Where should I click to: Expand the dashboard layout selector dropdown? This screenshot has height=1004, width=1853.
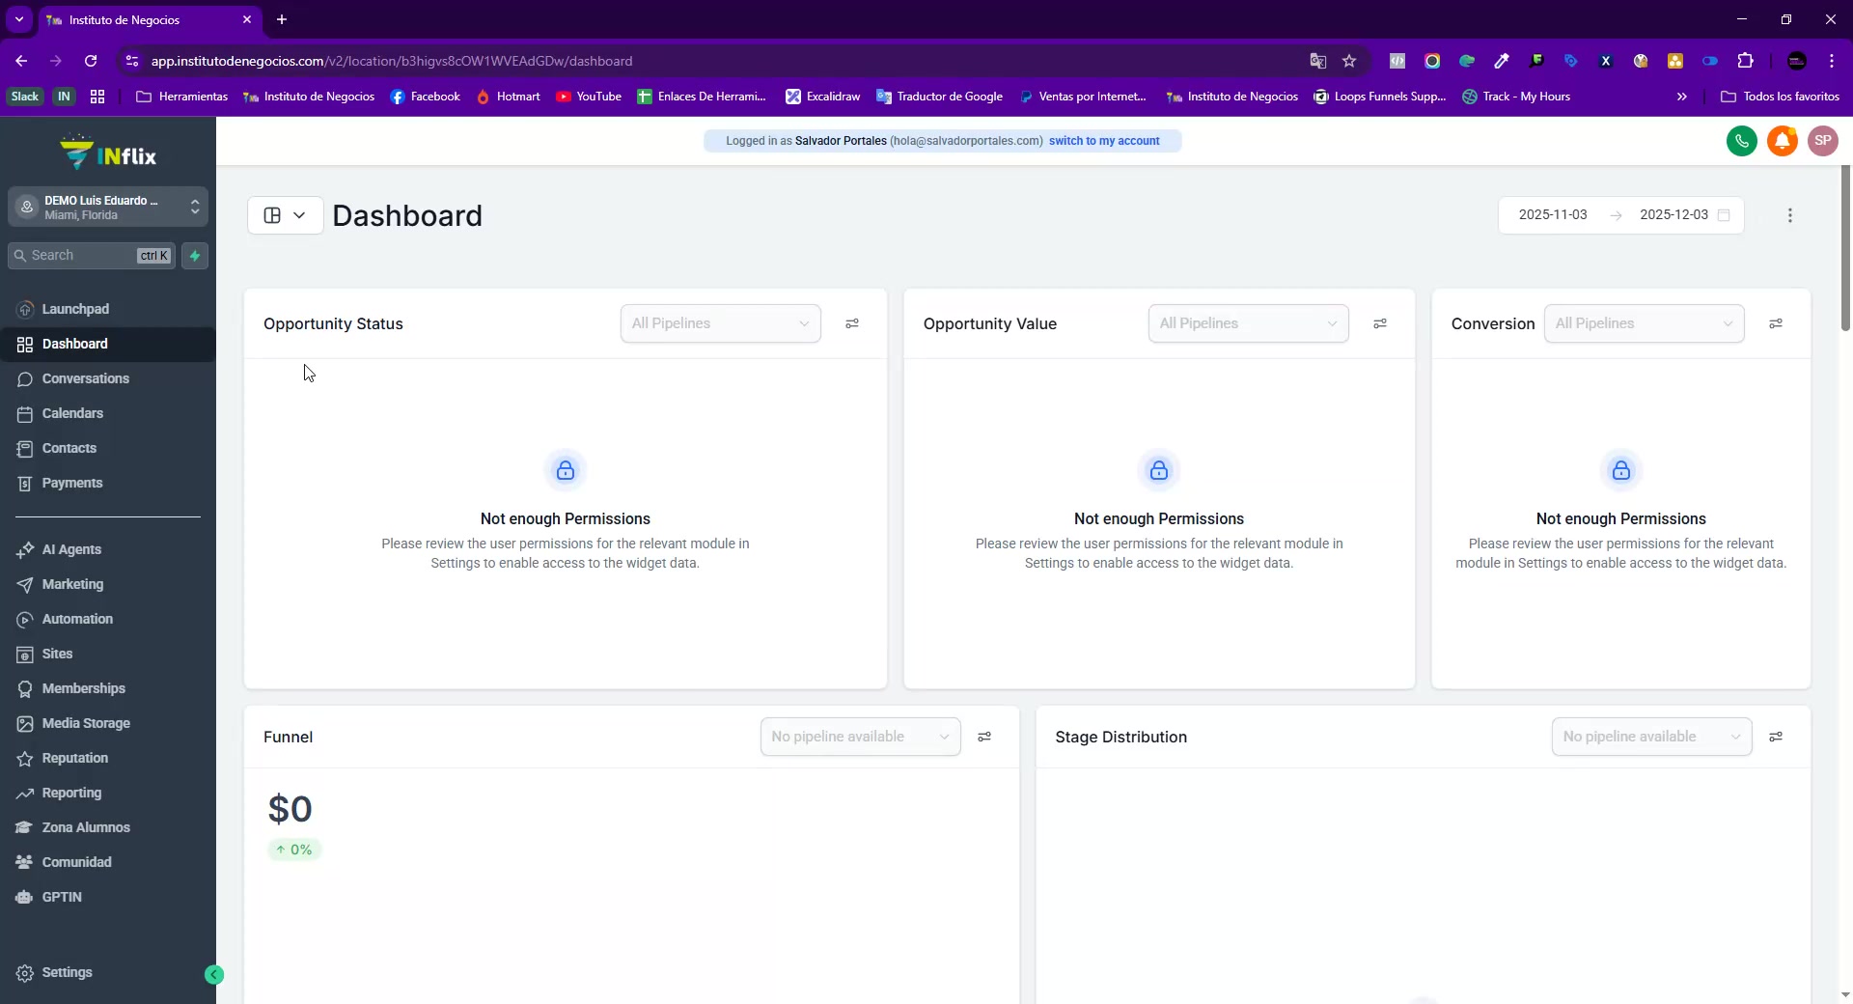click(x=286, y=215)
